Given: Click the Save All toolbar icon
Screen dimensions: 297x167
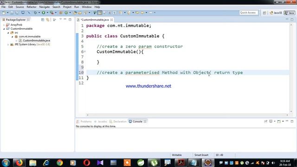Looking at the screenshot, I should [17, 13].
